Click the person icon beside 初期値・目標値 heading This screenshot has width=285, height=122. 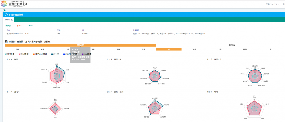coord(6,42)
